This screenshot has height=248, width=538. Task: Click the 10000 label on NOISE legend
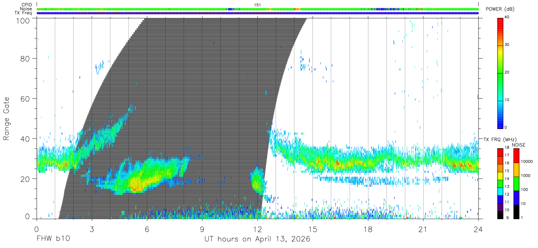pos(527,161)
